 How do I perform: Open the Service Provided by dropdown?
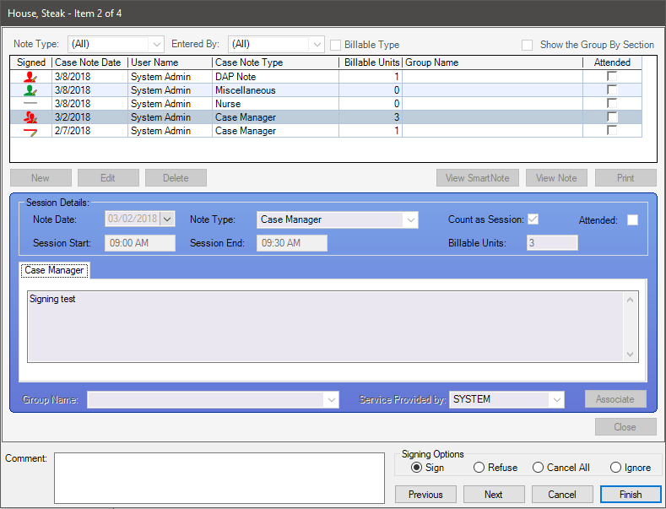coord(556,400)
